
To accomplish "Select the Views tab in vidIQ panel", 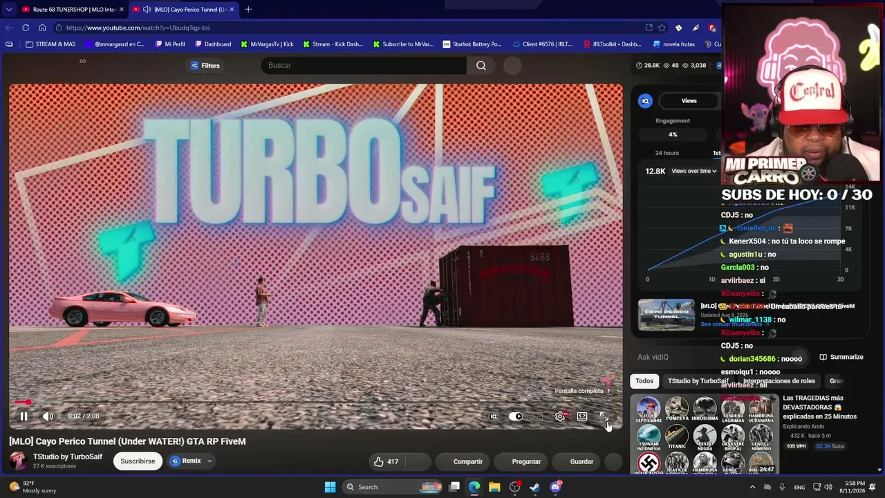I will (x=689, y=101).
